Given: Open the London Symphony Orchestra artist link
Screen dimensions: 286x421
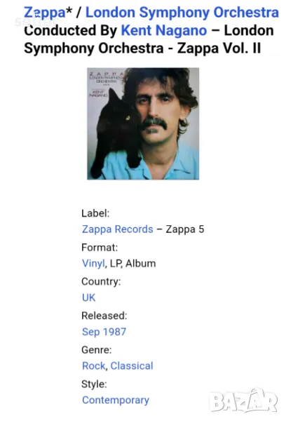Looking at the screenshot, I should coord(182,13).
